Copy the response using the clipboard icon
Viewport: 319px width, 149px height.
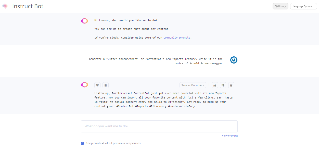pos(106,85)
